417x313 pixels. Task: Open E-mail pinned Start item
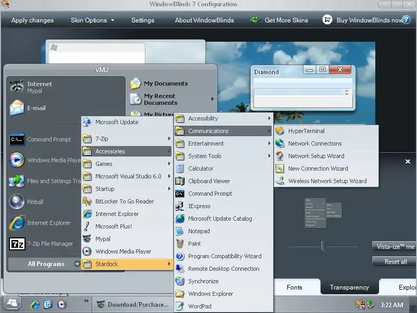(x=66, y=108)
